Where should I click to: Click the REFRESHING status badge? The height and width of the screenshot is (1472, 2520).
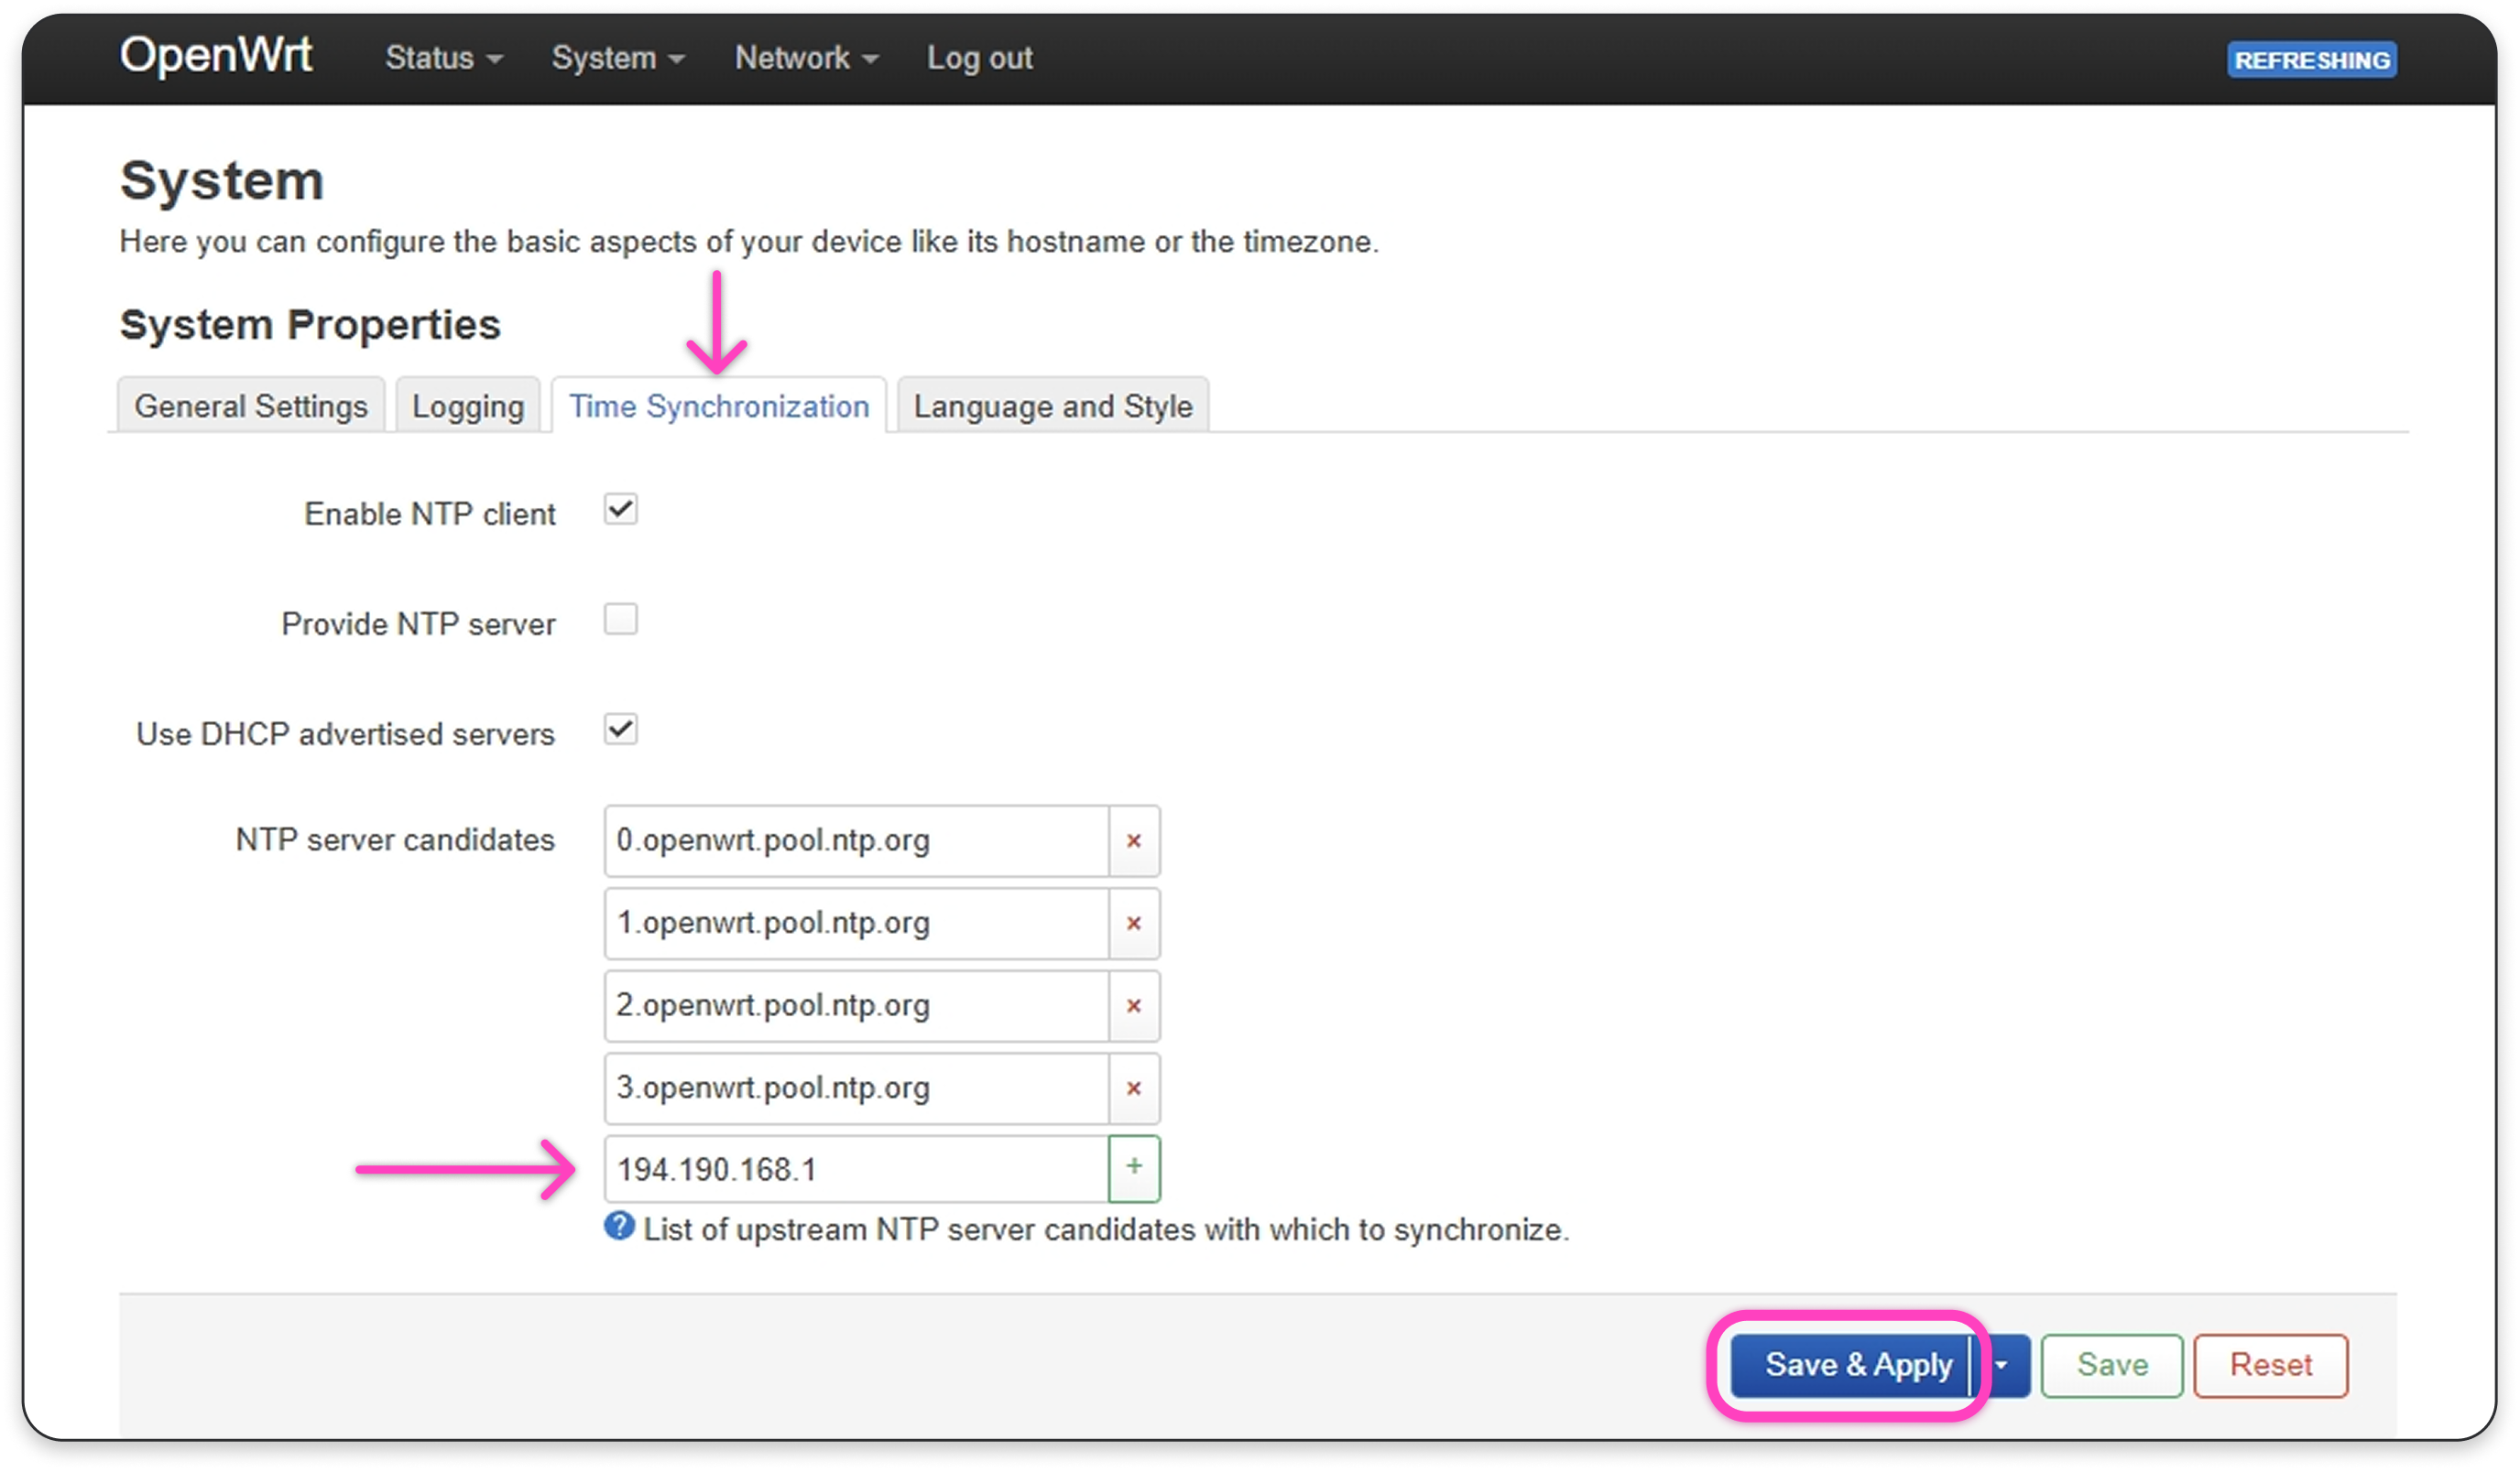coord(2311,60)
